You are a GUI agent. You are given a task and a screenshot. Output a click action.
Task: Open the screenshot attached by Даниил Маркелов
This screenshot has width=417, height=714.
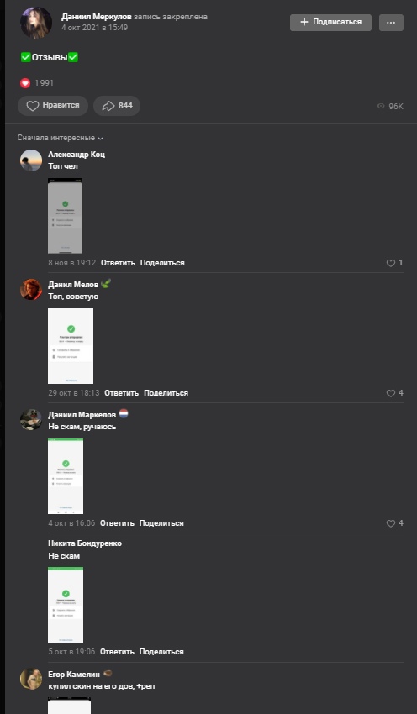tap(66, 476)
